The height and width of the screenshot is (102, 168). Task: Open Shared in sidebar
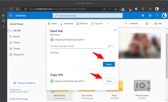pyautogui.click(x=15, y=49)
